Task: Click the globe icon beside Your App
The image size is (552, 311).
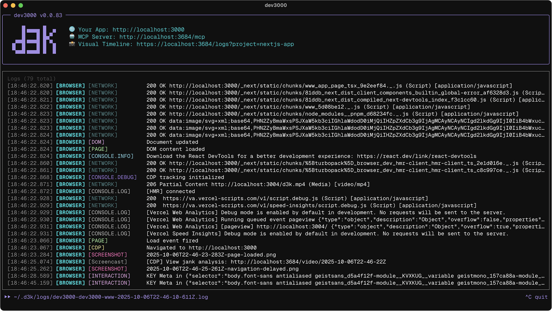Action: 72,29
